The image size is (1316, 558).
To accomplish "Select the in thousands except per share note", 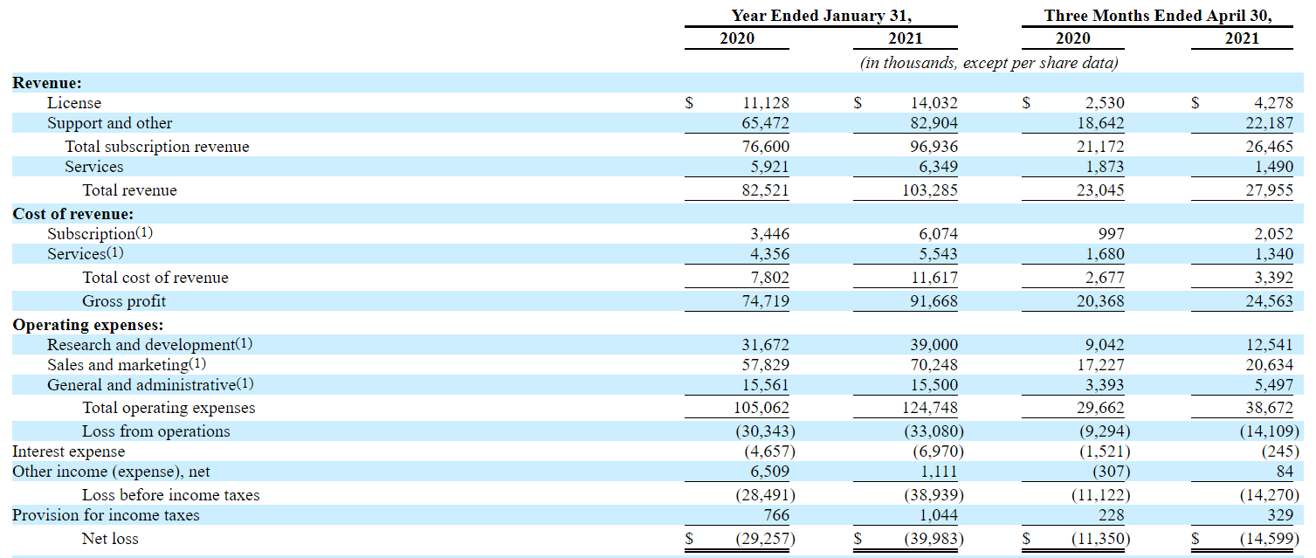I will (x=989, y=62).
